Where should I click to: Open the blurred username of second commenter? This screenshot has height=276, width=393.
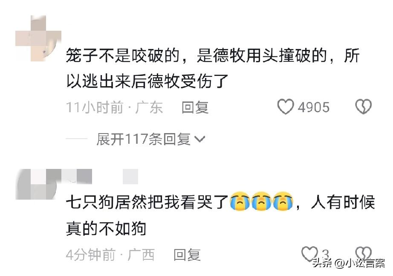[x=100, y=176]
